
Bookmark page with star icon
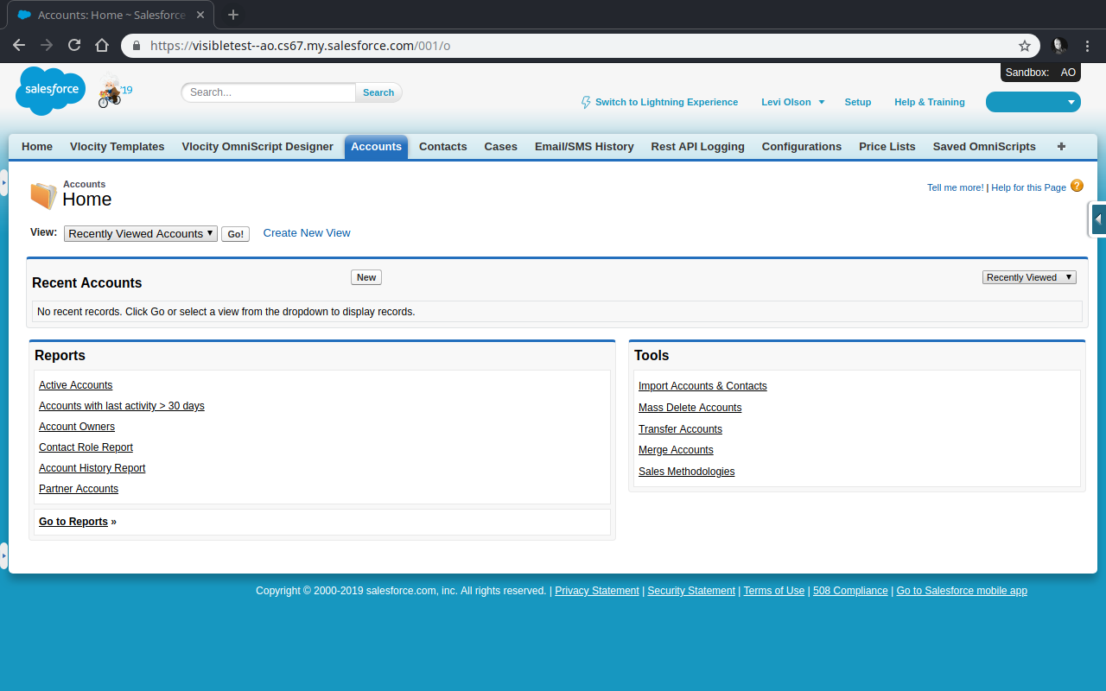tap(1025, 46)
